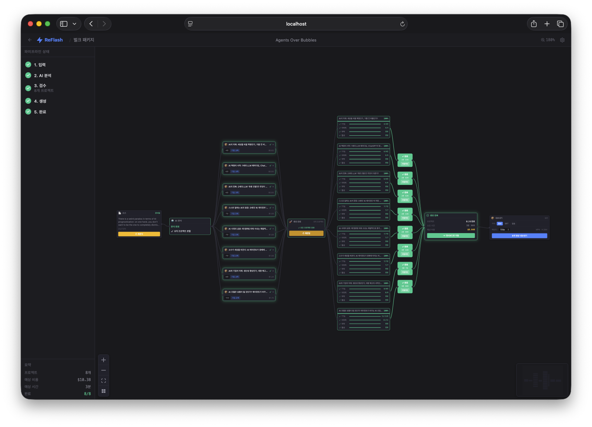Click the minimap in the bottom right
Viewport: 592px width, 427px height.
(542, 380)
